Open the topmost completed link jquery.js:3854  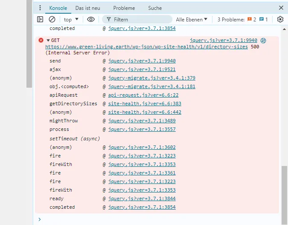[x=142, y=28]
